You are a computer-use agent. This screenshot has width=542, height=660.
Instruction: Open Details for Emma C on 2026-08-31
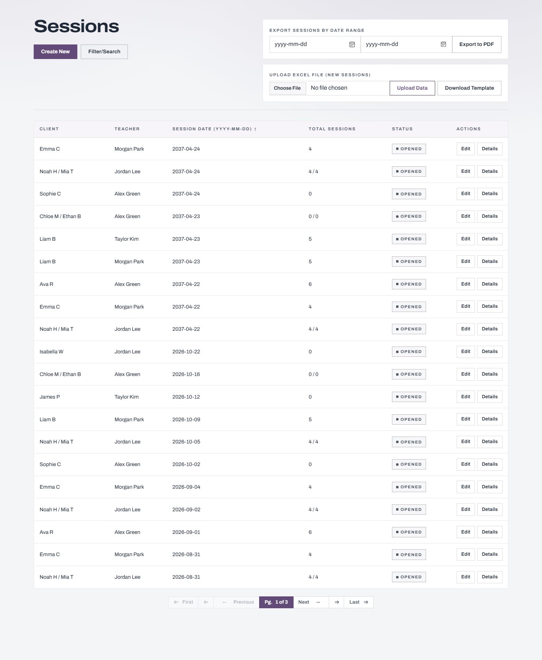490,555
